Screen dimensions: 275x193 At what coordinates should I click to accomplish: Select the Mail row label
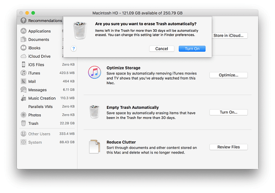click(32, 81)
